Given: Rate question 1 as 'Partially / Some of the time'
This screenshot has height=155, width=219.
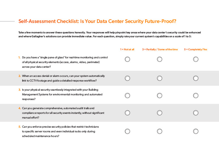Looking at the screenshot, I should click(x=160, y=59).
